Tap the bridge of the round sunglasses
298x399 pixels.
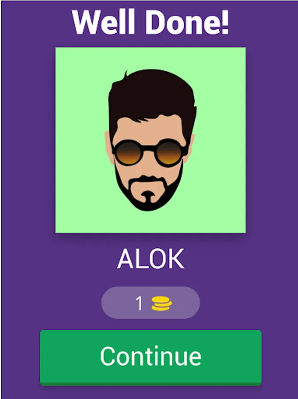coord(148,148)
